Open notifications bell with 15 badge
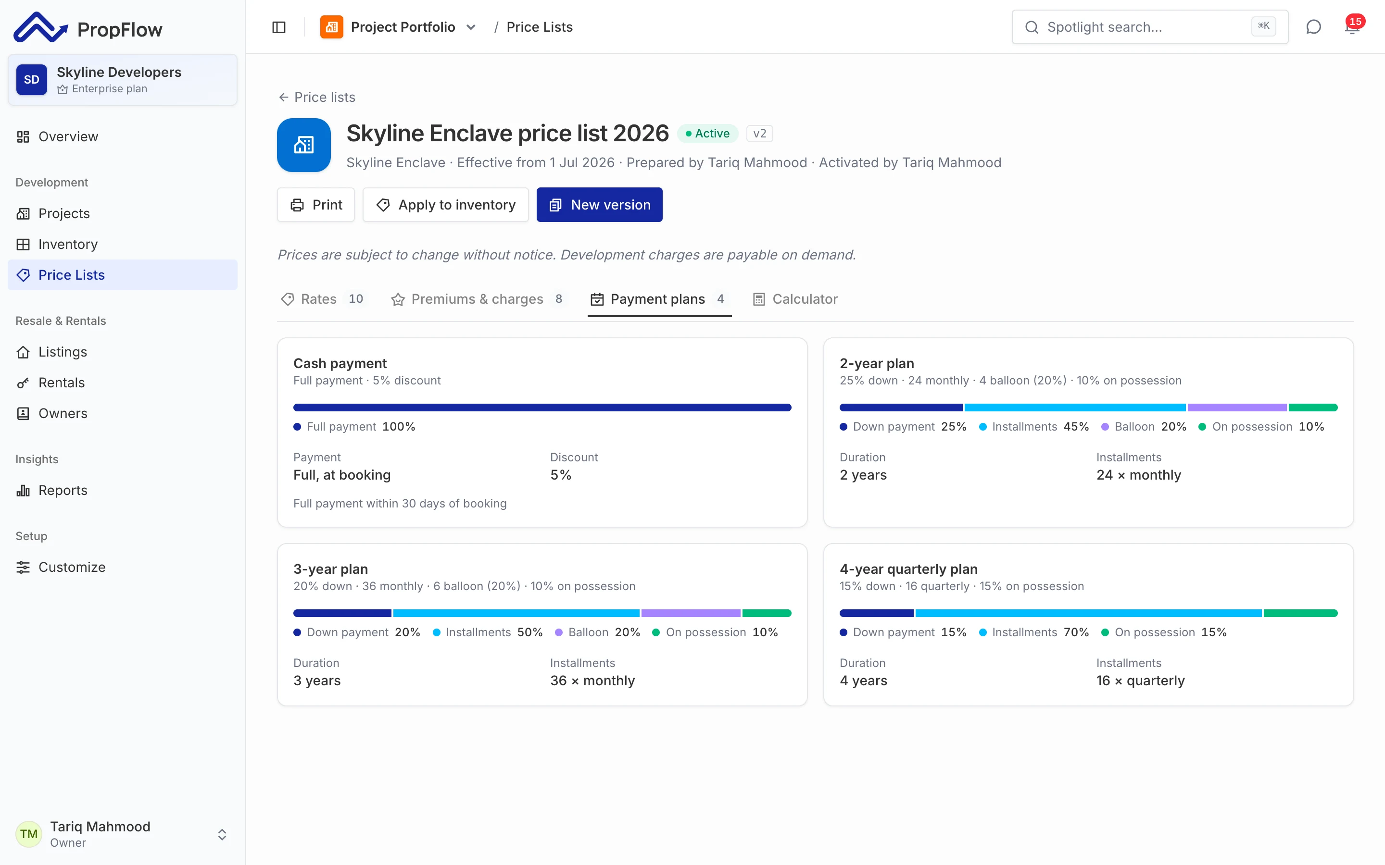 point(1353,26)
